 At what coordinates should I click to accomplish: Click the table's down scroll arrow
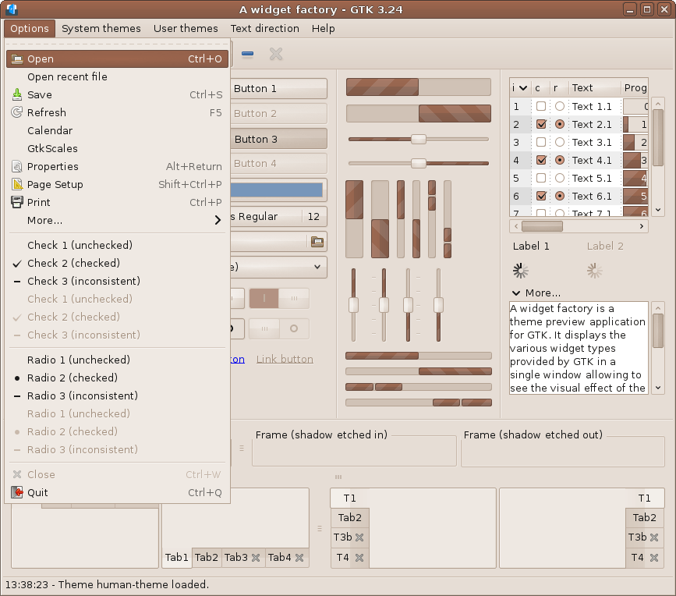pyautogui.click(x=658, y=210)
